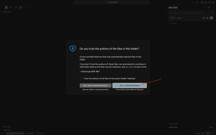216x135 pixels.
Task: Open title bar more actions ellipsis
Action: point(194,2)
